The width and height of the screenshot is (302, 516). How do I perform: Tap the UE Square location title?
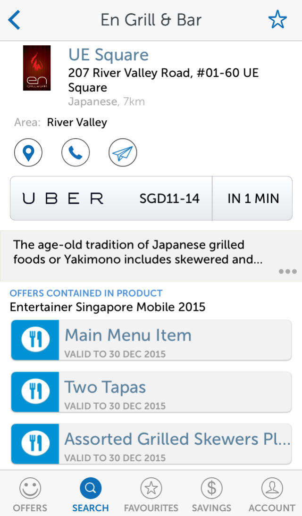pos(109,55)
